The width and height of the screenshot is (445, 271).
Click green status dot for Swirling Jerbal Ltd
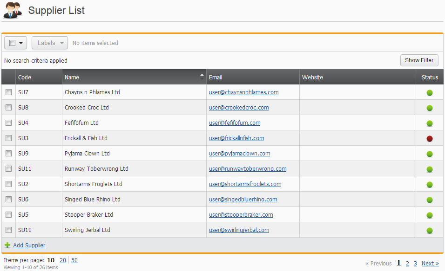pos(430,230)
